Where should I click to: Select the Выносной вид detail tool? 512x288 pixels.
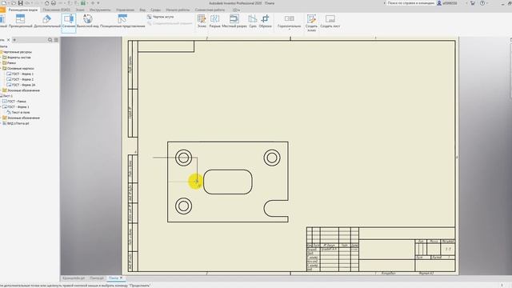(x=87, y=22)
